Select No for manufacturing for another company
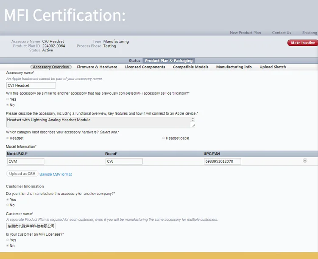 click(x=8, y=205)
